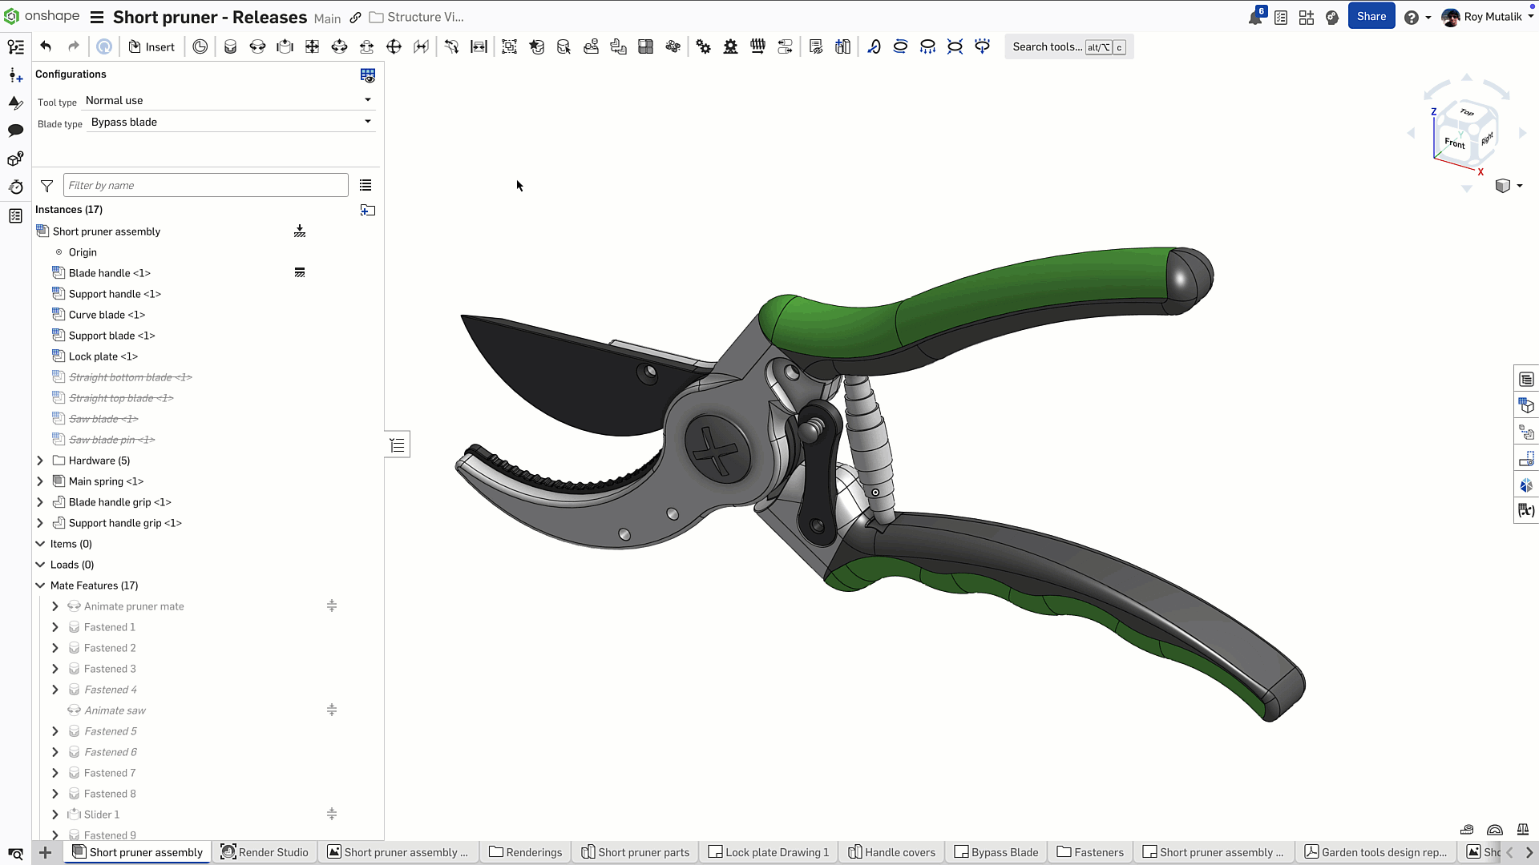This screenshot has width=1539, height=865.
Task: Open the comments speech bubble panel
Action: (x=15, y=131)
